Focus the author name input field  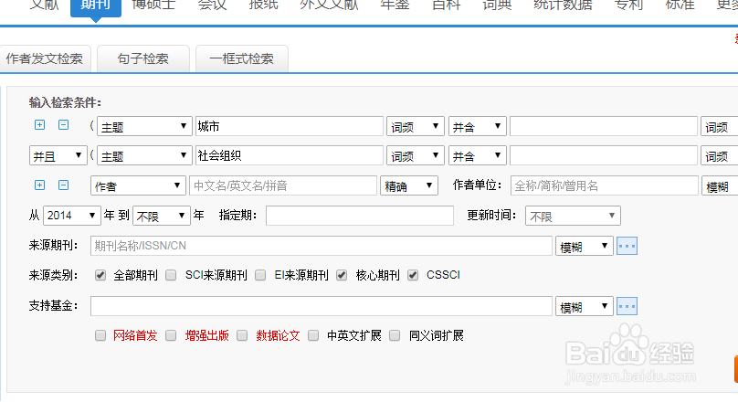pyautogui.click(x=283, y=185)
